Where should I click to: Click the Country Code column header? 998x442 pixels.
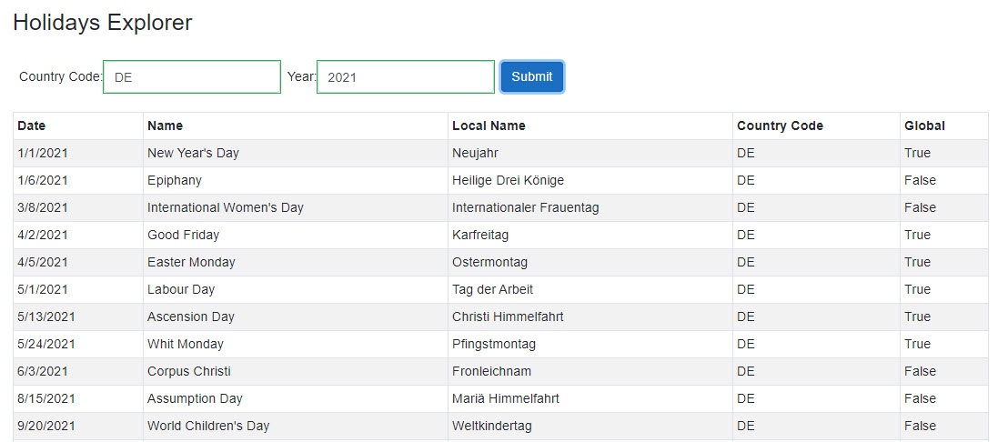[780, 126]
